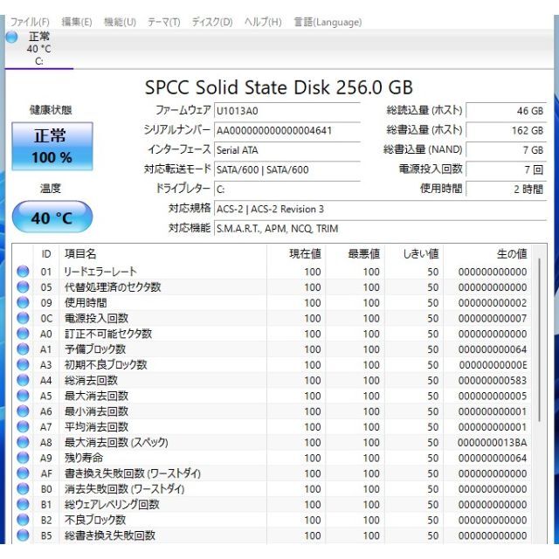
Task: Click status orb for A4 総消去回数
Action: coord(23,380)
